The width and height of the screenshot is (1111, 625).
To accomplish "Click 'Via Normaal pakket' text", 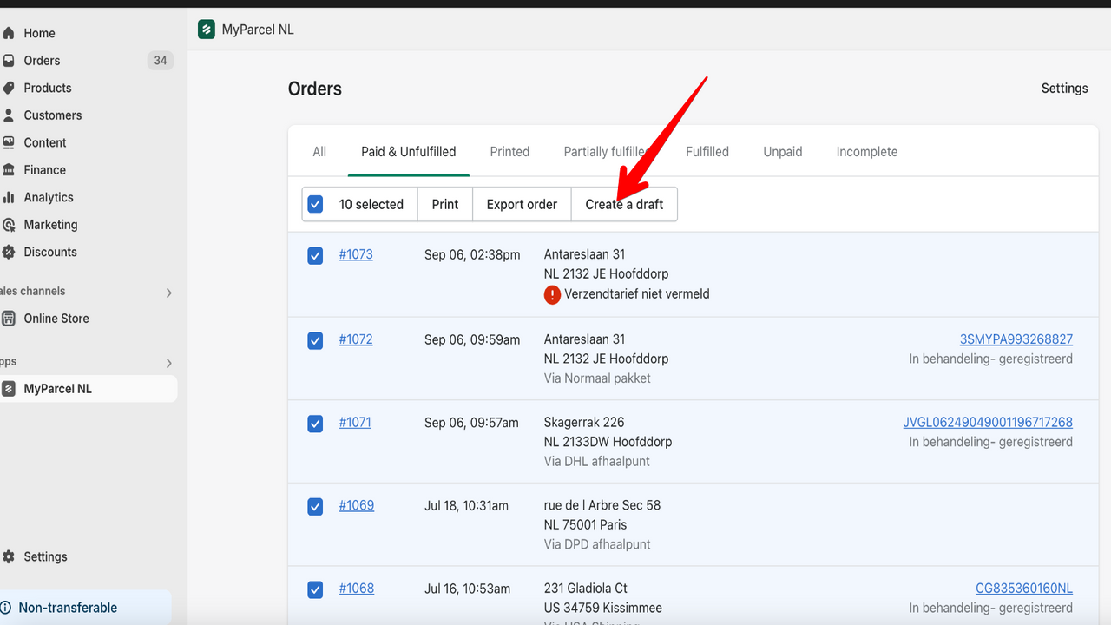I will point(597,378).
